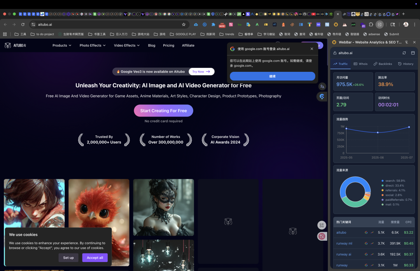
Task: Open the masked woman gallery image
Action: pyautogui.click(x=163, y=207)
